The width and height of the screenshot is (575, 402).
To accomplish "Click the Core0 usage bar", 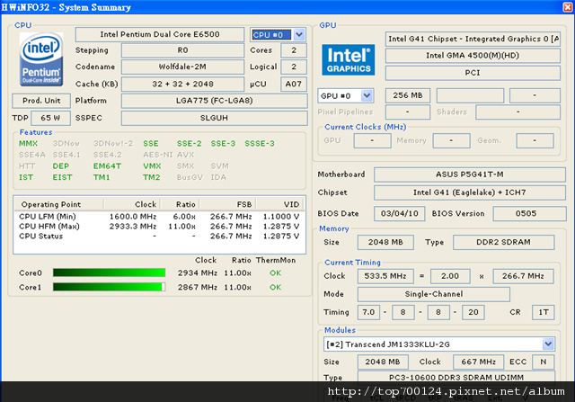I will coord(109,272).
